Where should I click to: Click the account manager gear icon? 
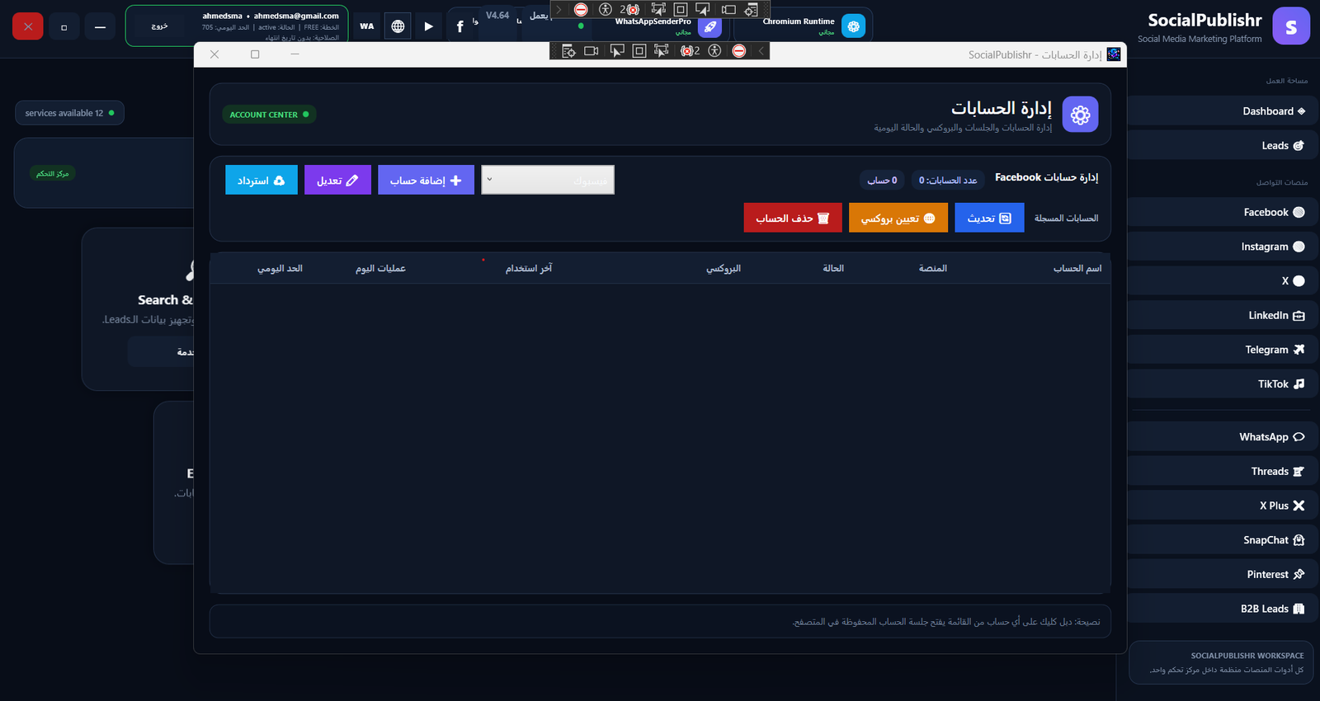tap(1080, 115)
